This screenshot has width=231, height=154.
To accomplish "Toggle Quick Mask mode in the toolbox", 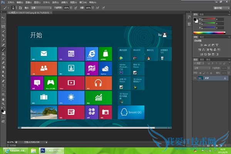I will [3, 117].
